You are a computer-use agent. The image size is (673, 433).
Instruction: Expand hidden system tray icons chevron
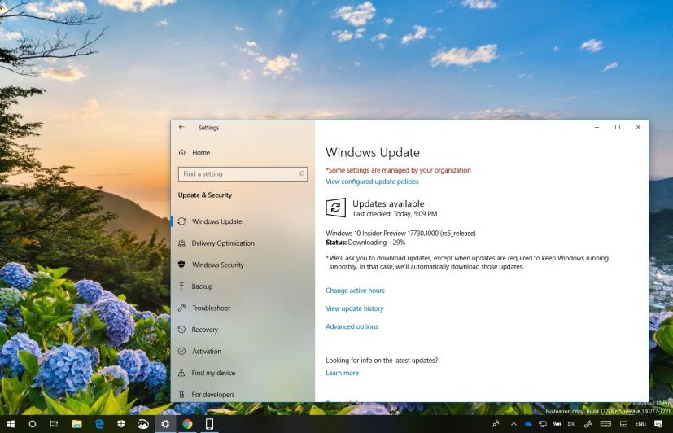coord(513,424)
